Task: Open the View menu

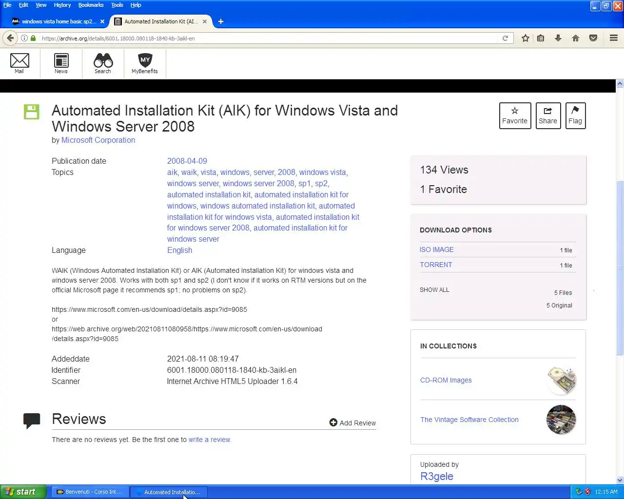Action: coord(41,5)
